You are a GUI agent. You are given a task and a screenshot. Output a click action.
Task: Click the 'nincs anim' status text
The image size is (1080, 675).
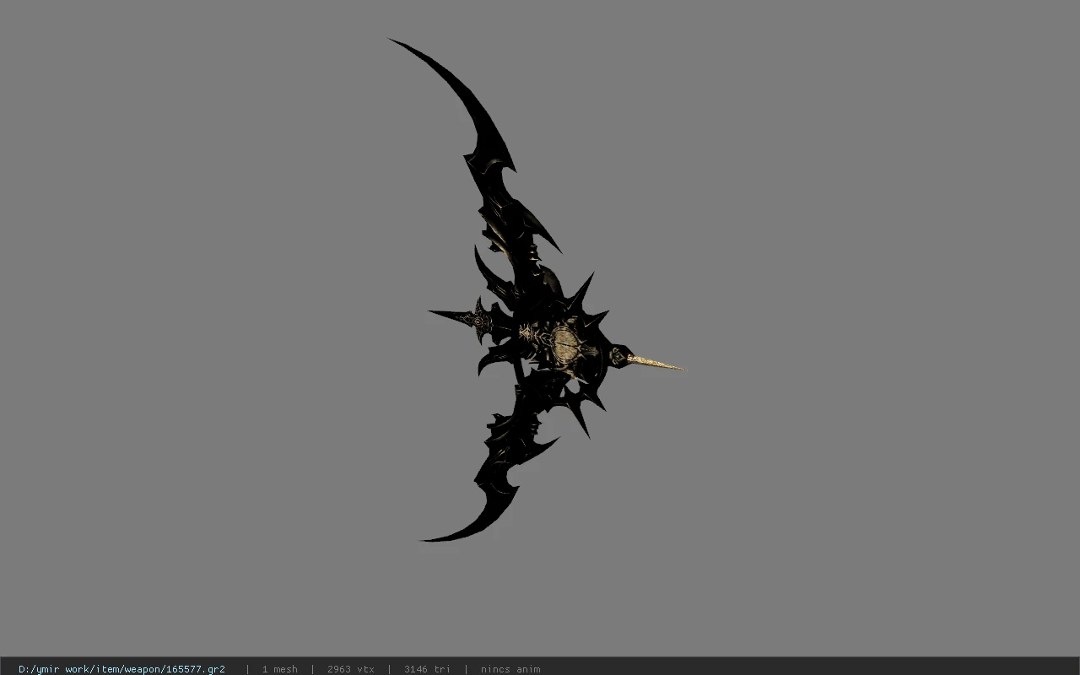(x=510, y=669)
